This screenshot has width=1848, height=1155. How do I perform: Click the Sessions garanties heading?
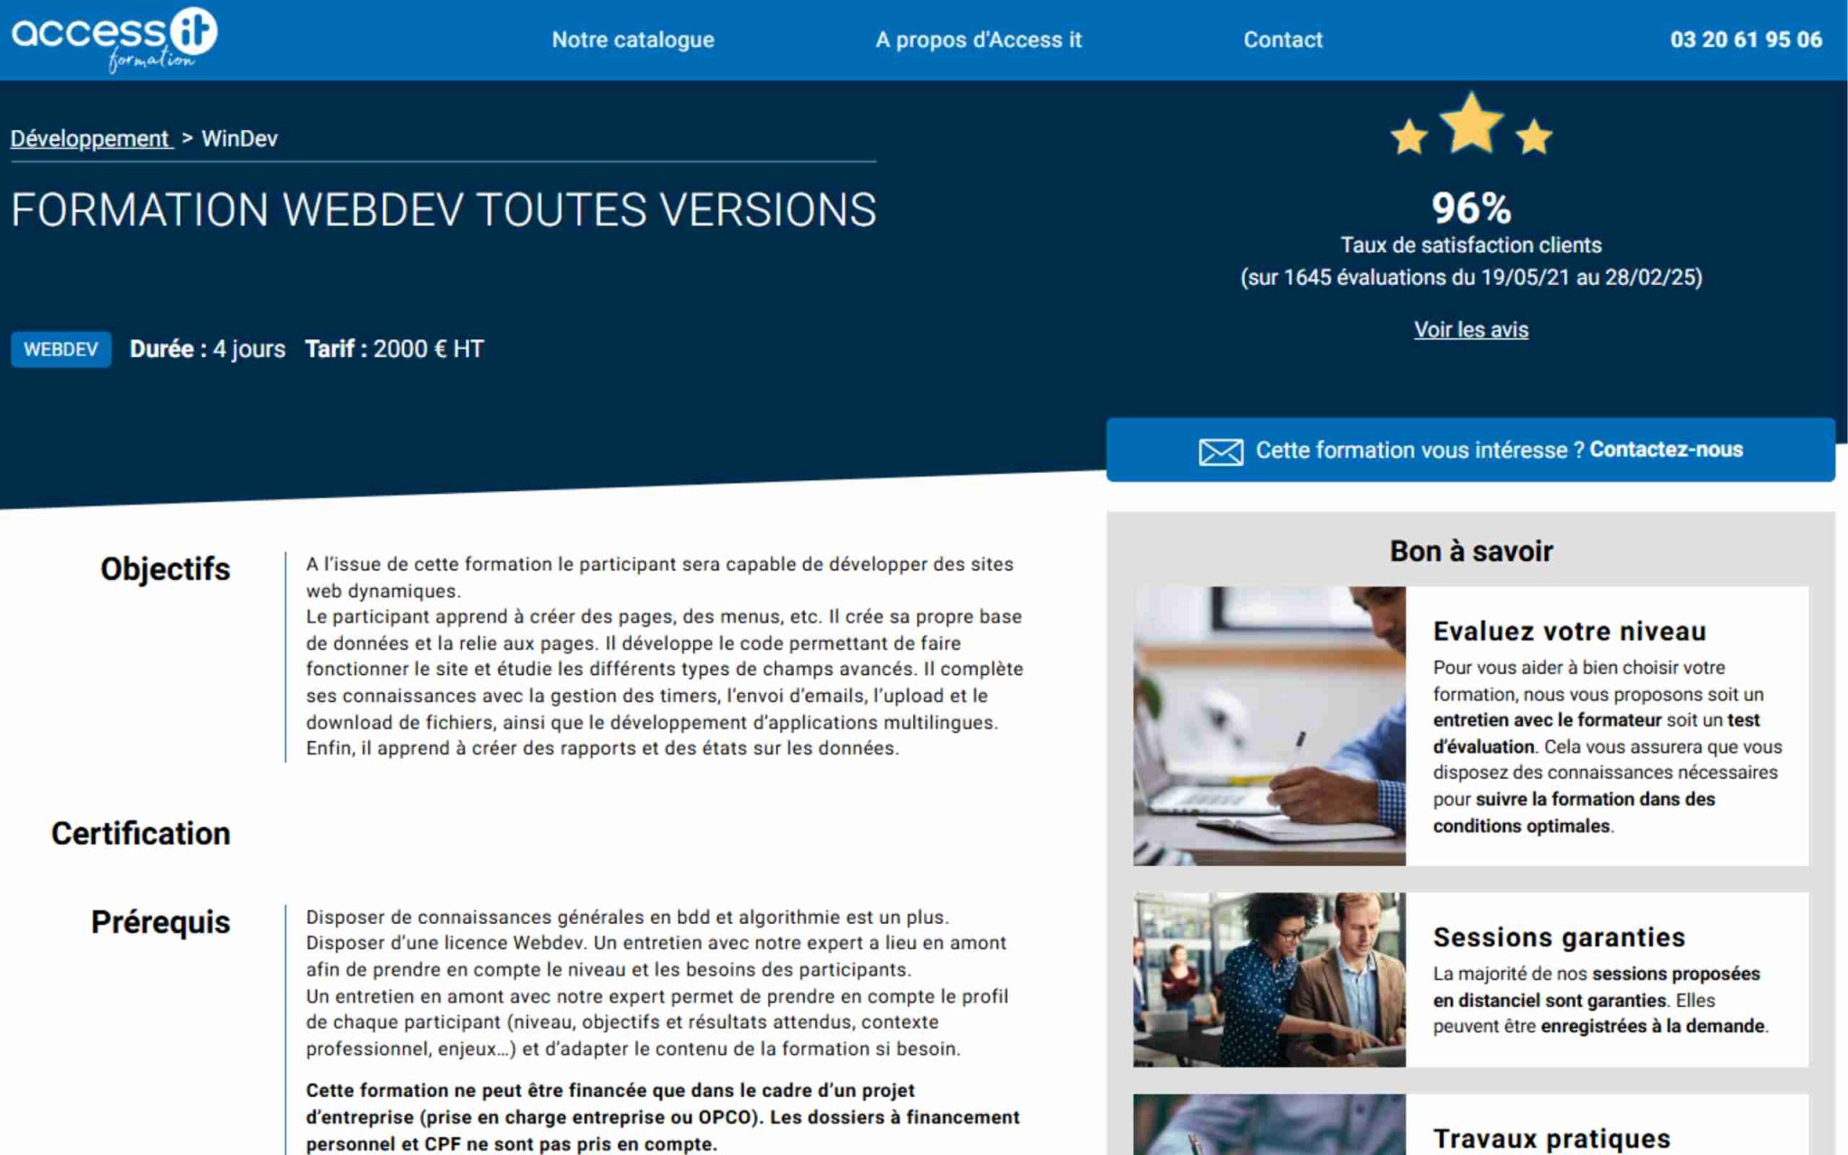point(1558,937)
